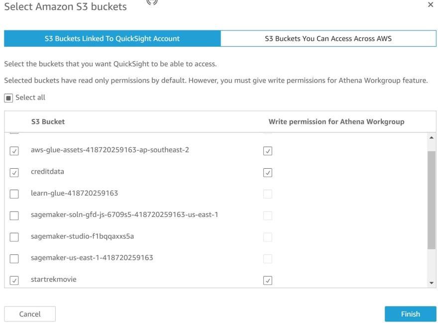Check sagemaker-soln-gfd-js-6709s5 bucket checkbox

click(x=14, y=215)
